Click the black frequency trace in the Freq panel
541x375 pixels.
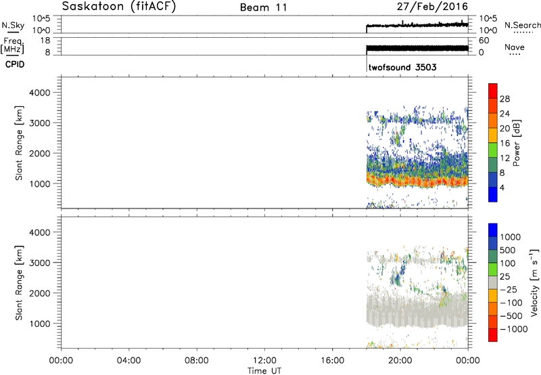tap(417, 48)
